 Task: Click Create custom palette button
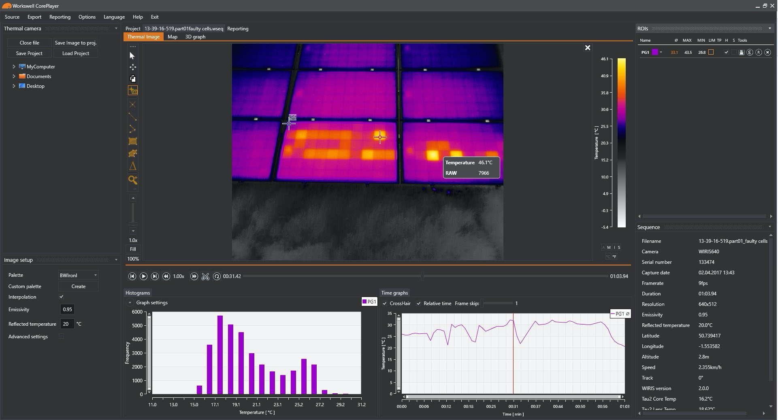pyautogui.click(x=79, y=286)
